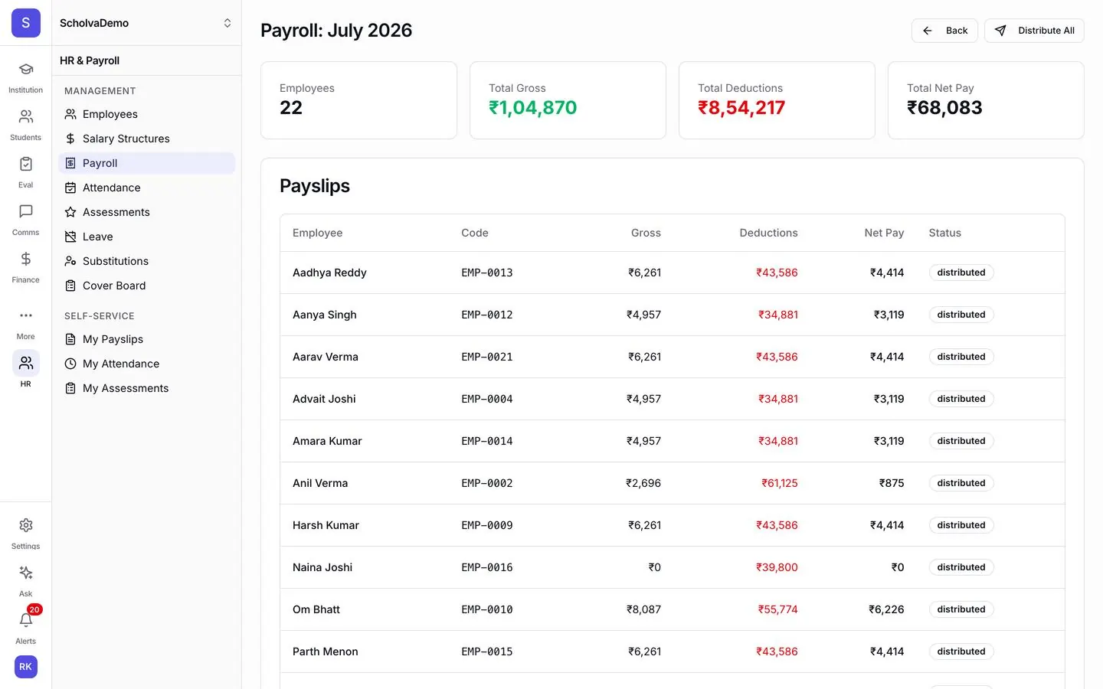Click the Attendance calendar icon
This screenshot has height=689, width=1103.
[x=70, y=188]
